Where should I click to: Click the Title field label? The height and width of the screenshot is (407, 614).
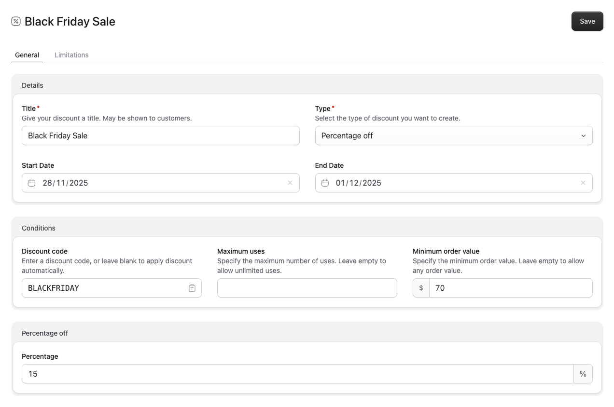[29, 109]
